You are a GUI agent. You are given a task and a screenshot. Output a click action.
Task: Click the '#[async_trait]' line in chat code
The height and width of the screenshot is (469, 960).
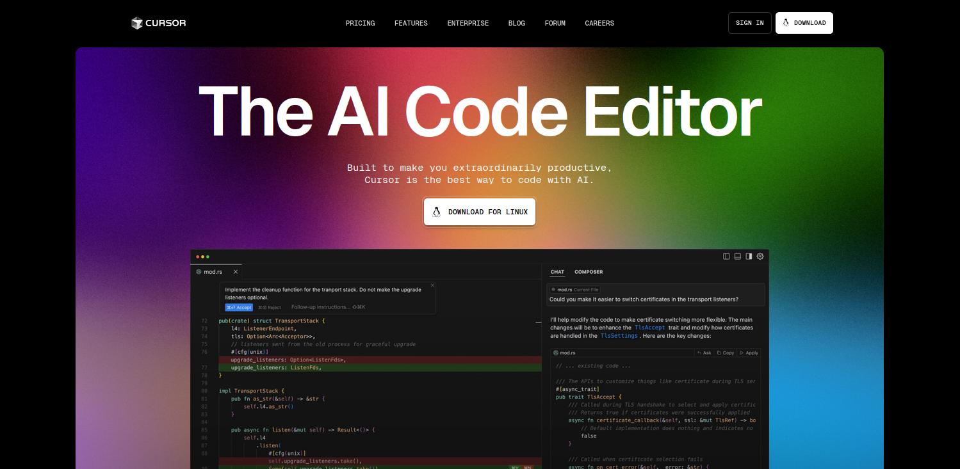point(577,389)
